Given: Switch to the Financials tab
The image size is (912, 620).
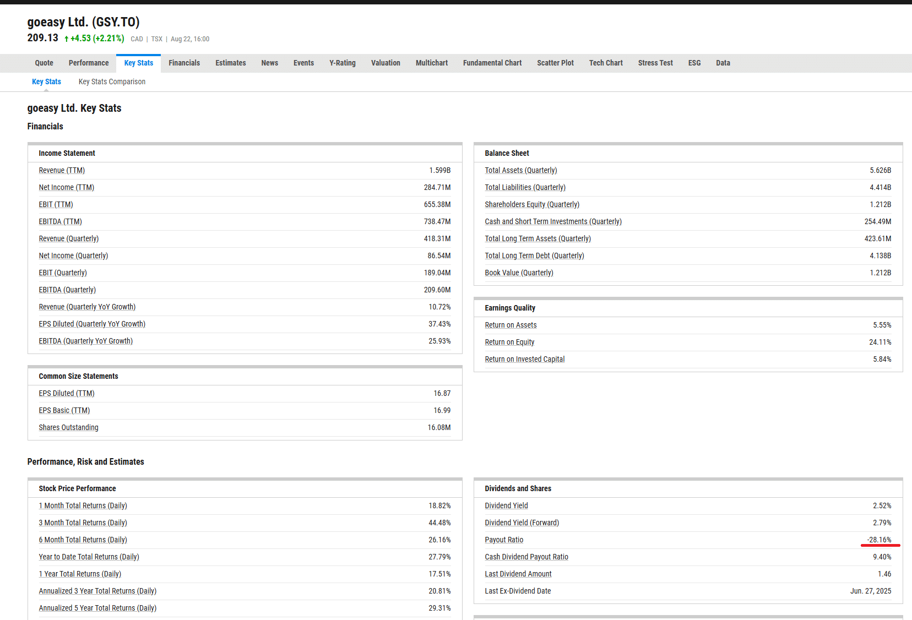Looking at the screenshot, I should coord(184,63).
